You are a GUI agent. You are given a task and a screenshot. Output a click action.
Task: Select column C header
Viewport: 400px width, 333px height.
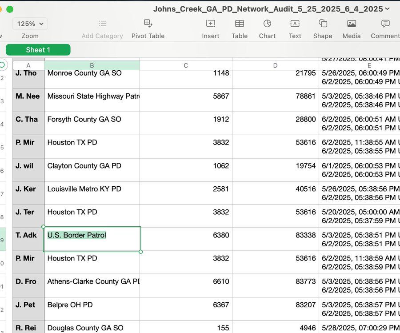[186, 65]
